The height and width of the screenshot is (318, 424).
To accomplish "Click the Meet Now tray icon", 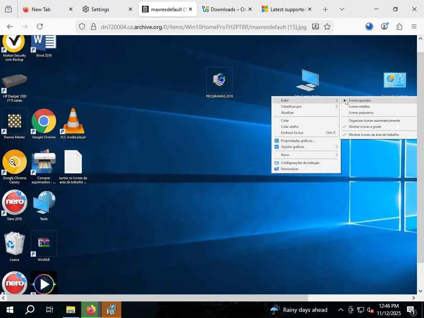I will pyautogui.click(x=351, y=310).
